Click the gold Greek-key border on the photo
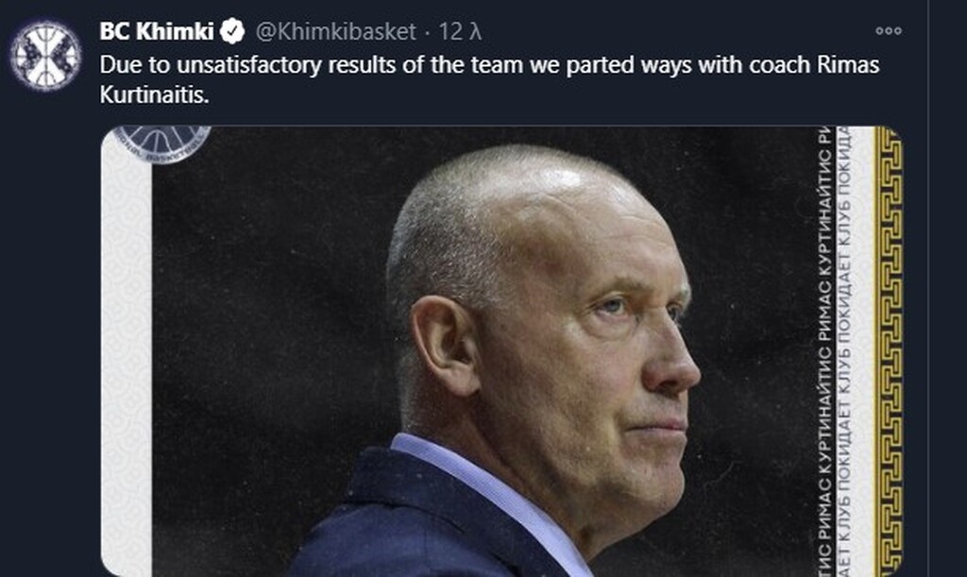Screen dimensions: 967x577 tap(888, 349)
